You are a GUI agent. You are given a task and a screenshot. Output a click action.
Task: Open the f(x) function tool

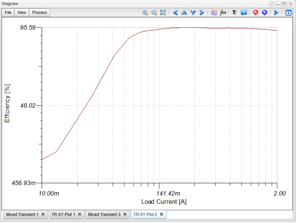223,13
